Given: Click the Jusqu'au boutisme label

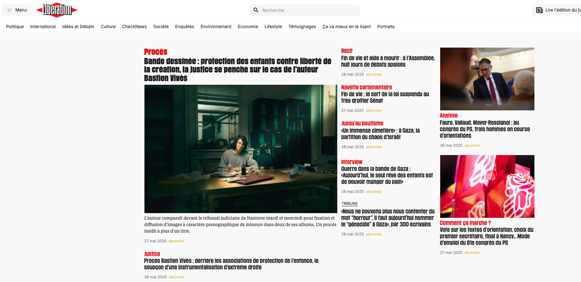Looking at the screenshot, I should click(362, 123).
